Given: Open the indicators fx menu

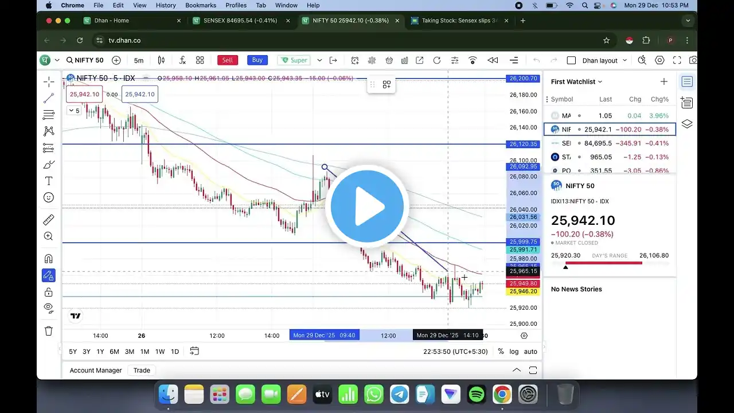Looking at the screenshot, I should 182,60.
